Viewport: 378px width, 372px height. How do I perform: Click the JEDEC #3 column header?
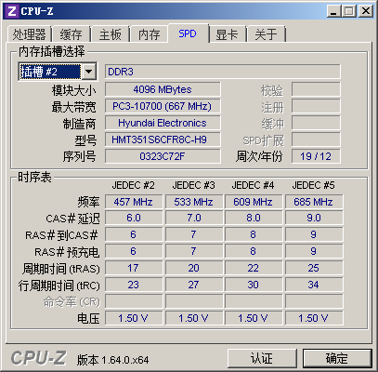(x=193, y=185)
